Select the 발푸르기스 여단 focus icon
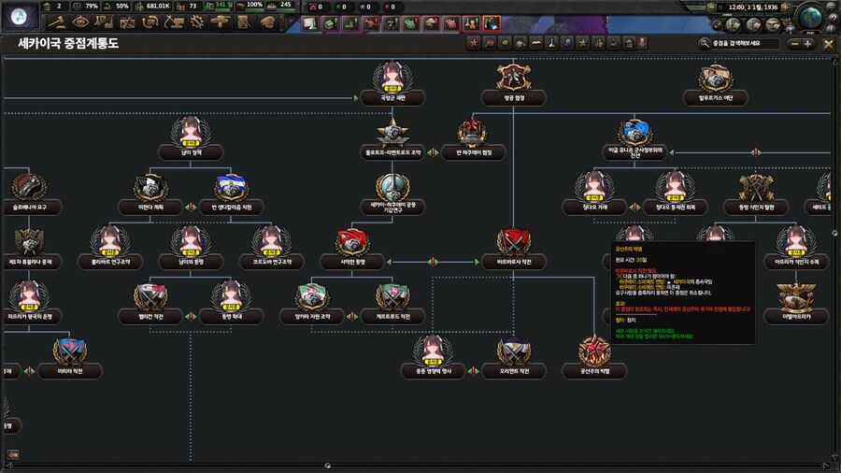This screenshot has width=841, height=473. (x=716, y=78)
